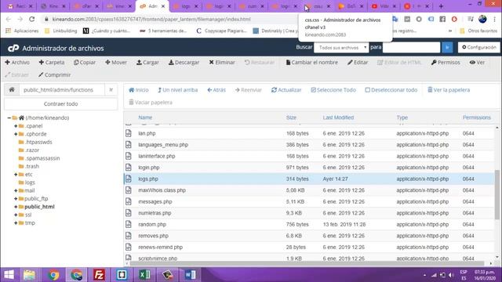
Task: Select the file languages_menu.php
Action: (x=163, y=145)
